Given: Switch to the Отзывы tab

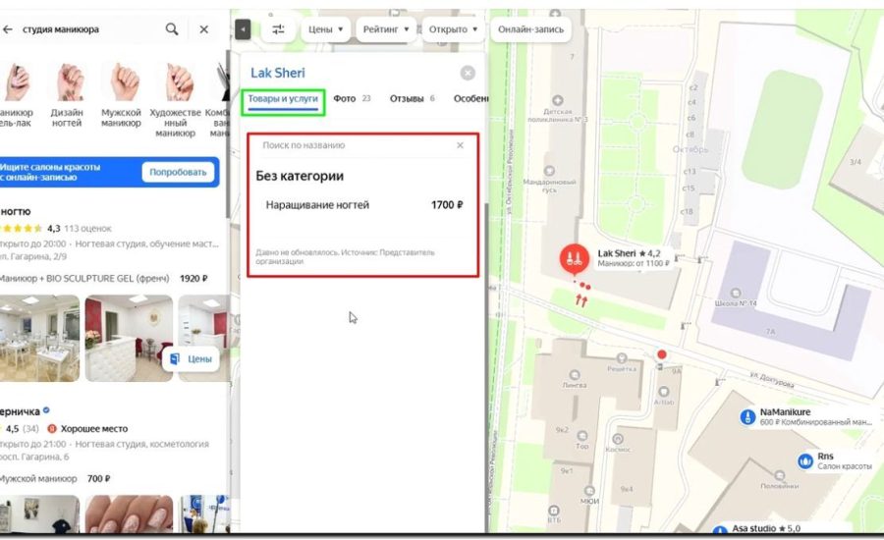Looking at the screenshot, I should pos(407,99).
